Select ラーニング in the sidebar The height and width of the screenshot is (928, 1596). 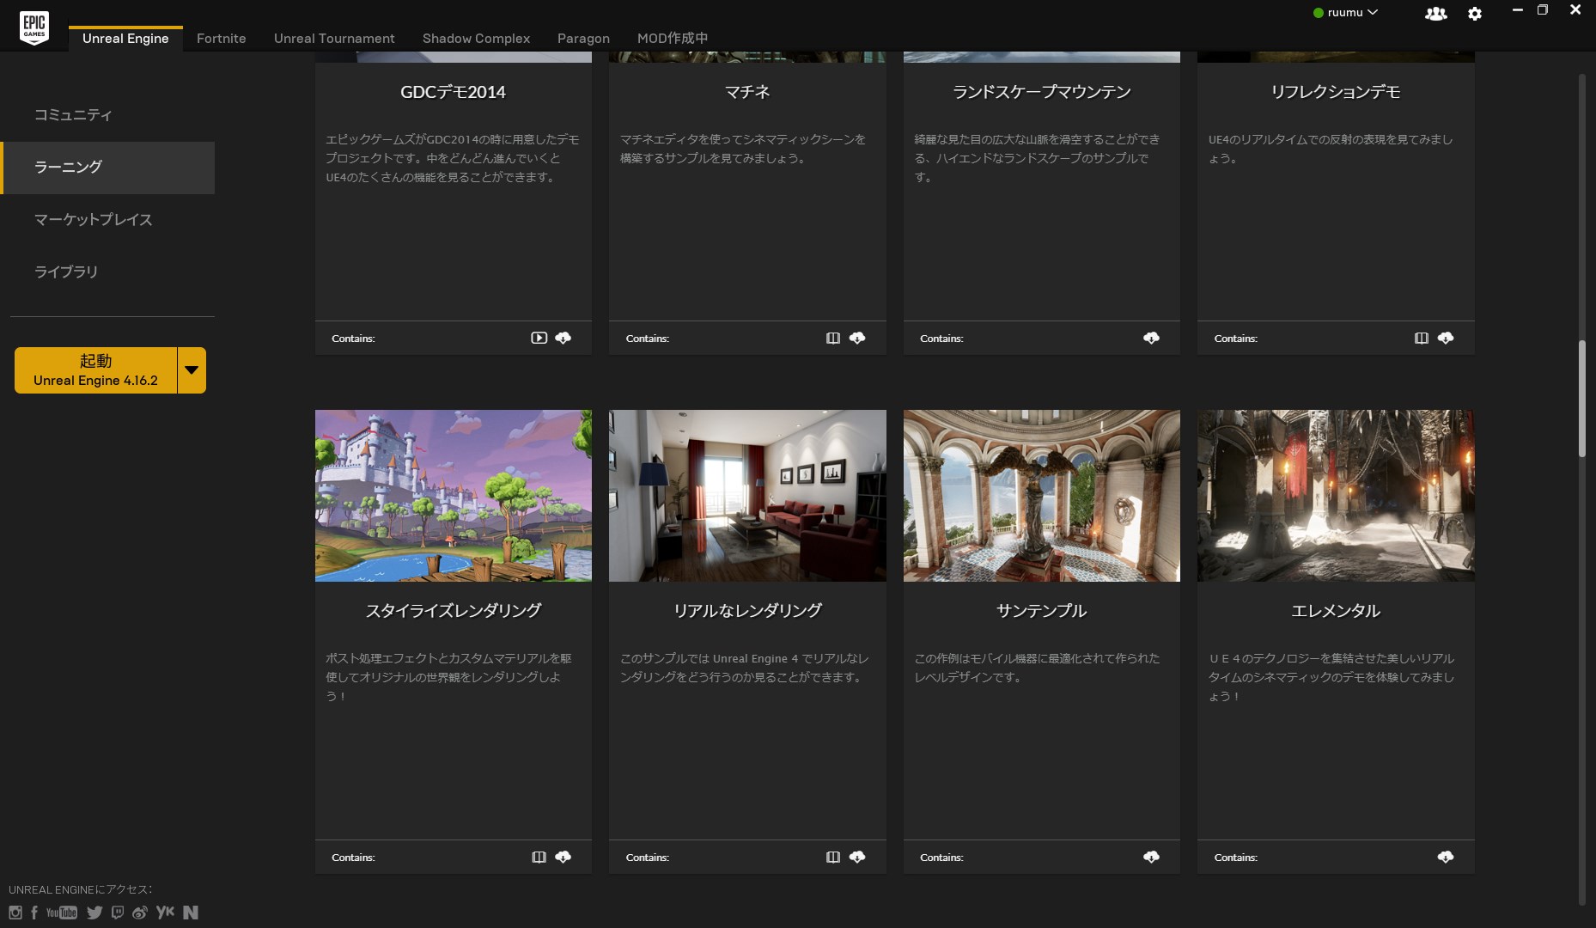point(107,168)
